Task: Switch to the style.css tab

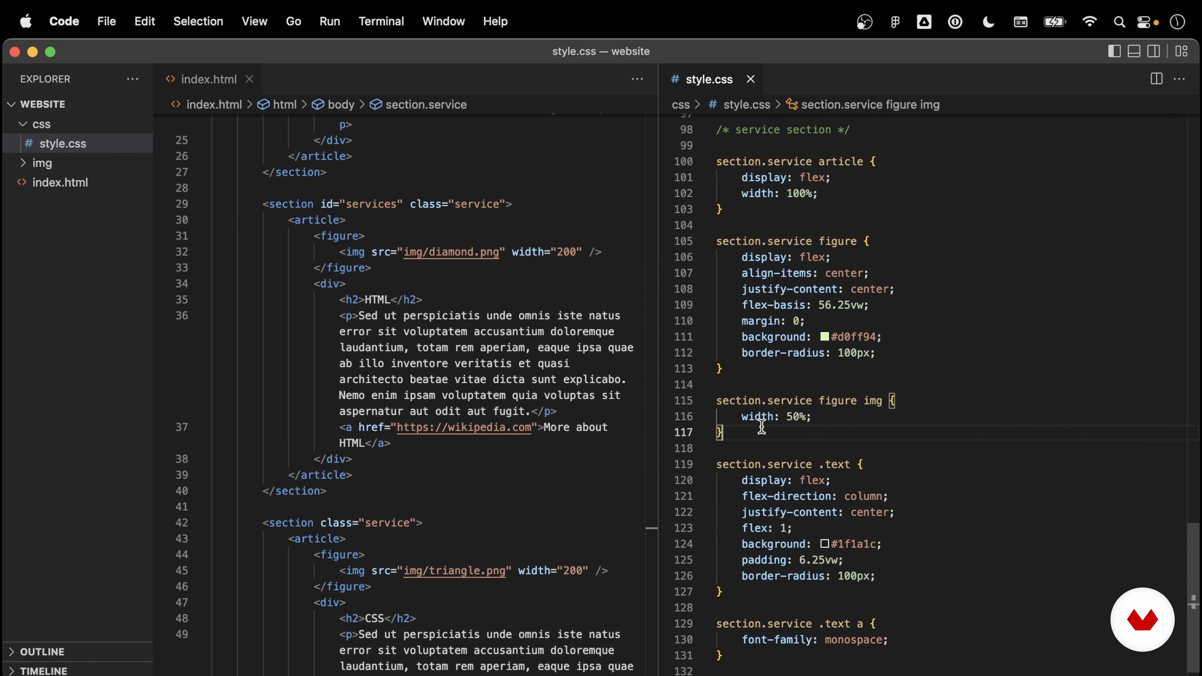Action: [709, 79]
